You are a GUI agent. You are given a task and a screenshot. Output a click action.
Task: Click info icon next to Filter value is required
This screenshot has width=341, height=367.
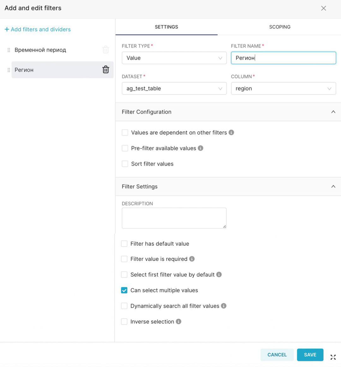coord(192,259)
